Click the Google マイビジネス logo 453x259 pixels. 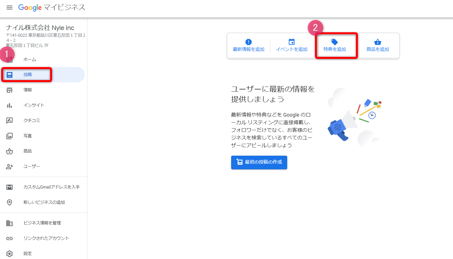(x=52, y=7)
